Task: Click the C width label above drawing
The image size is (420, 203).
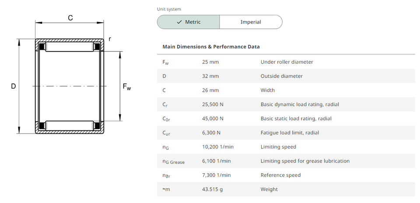Action: pyautogui.click(x=70, y=18)
